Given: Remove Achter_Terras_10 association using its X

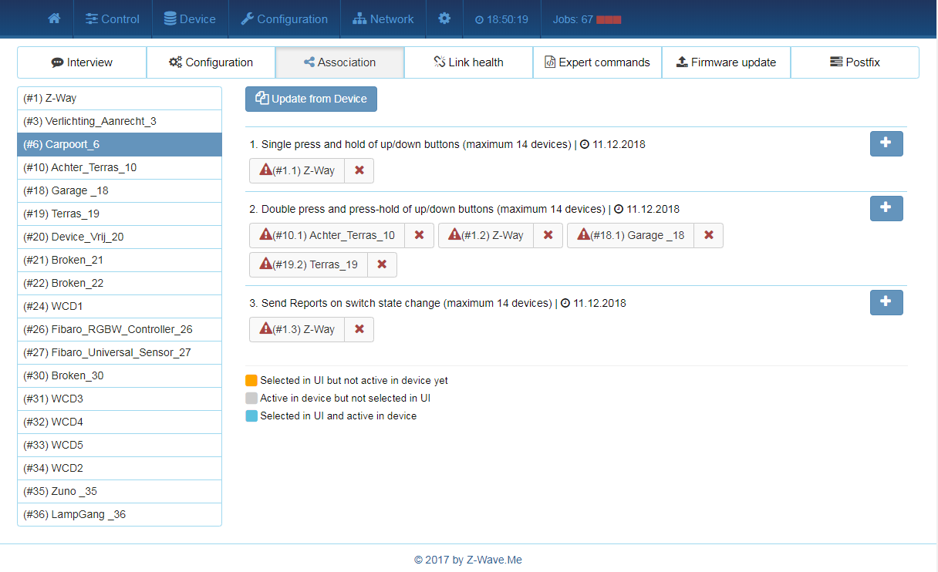Looking at the screenshot, I should (x=419, y=235).
